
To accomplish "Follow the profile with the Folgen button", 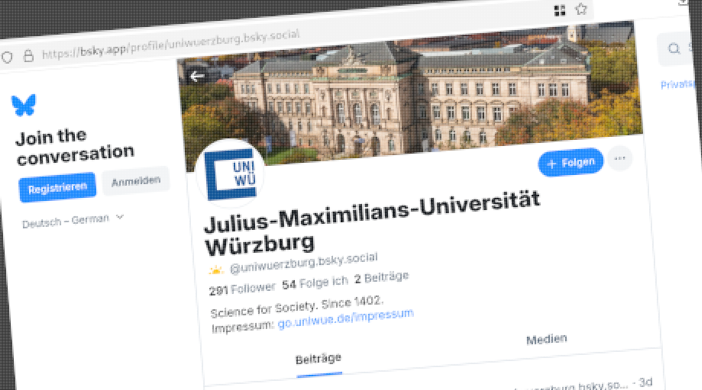I will (x=571, y=163).
